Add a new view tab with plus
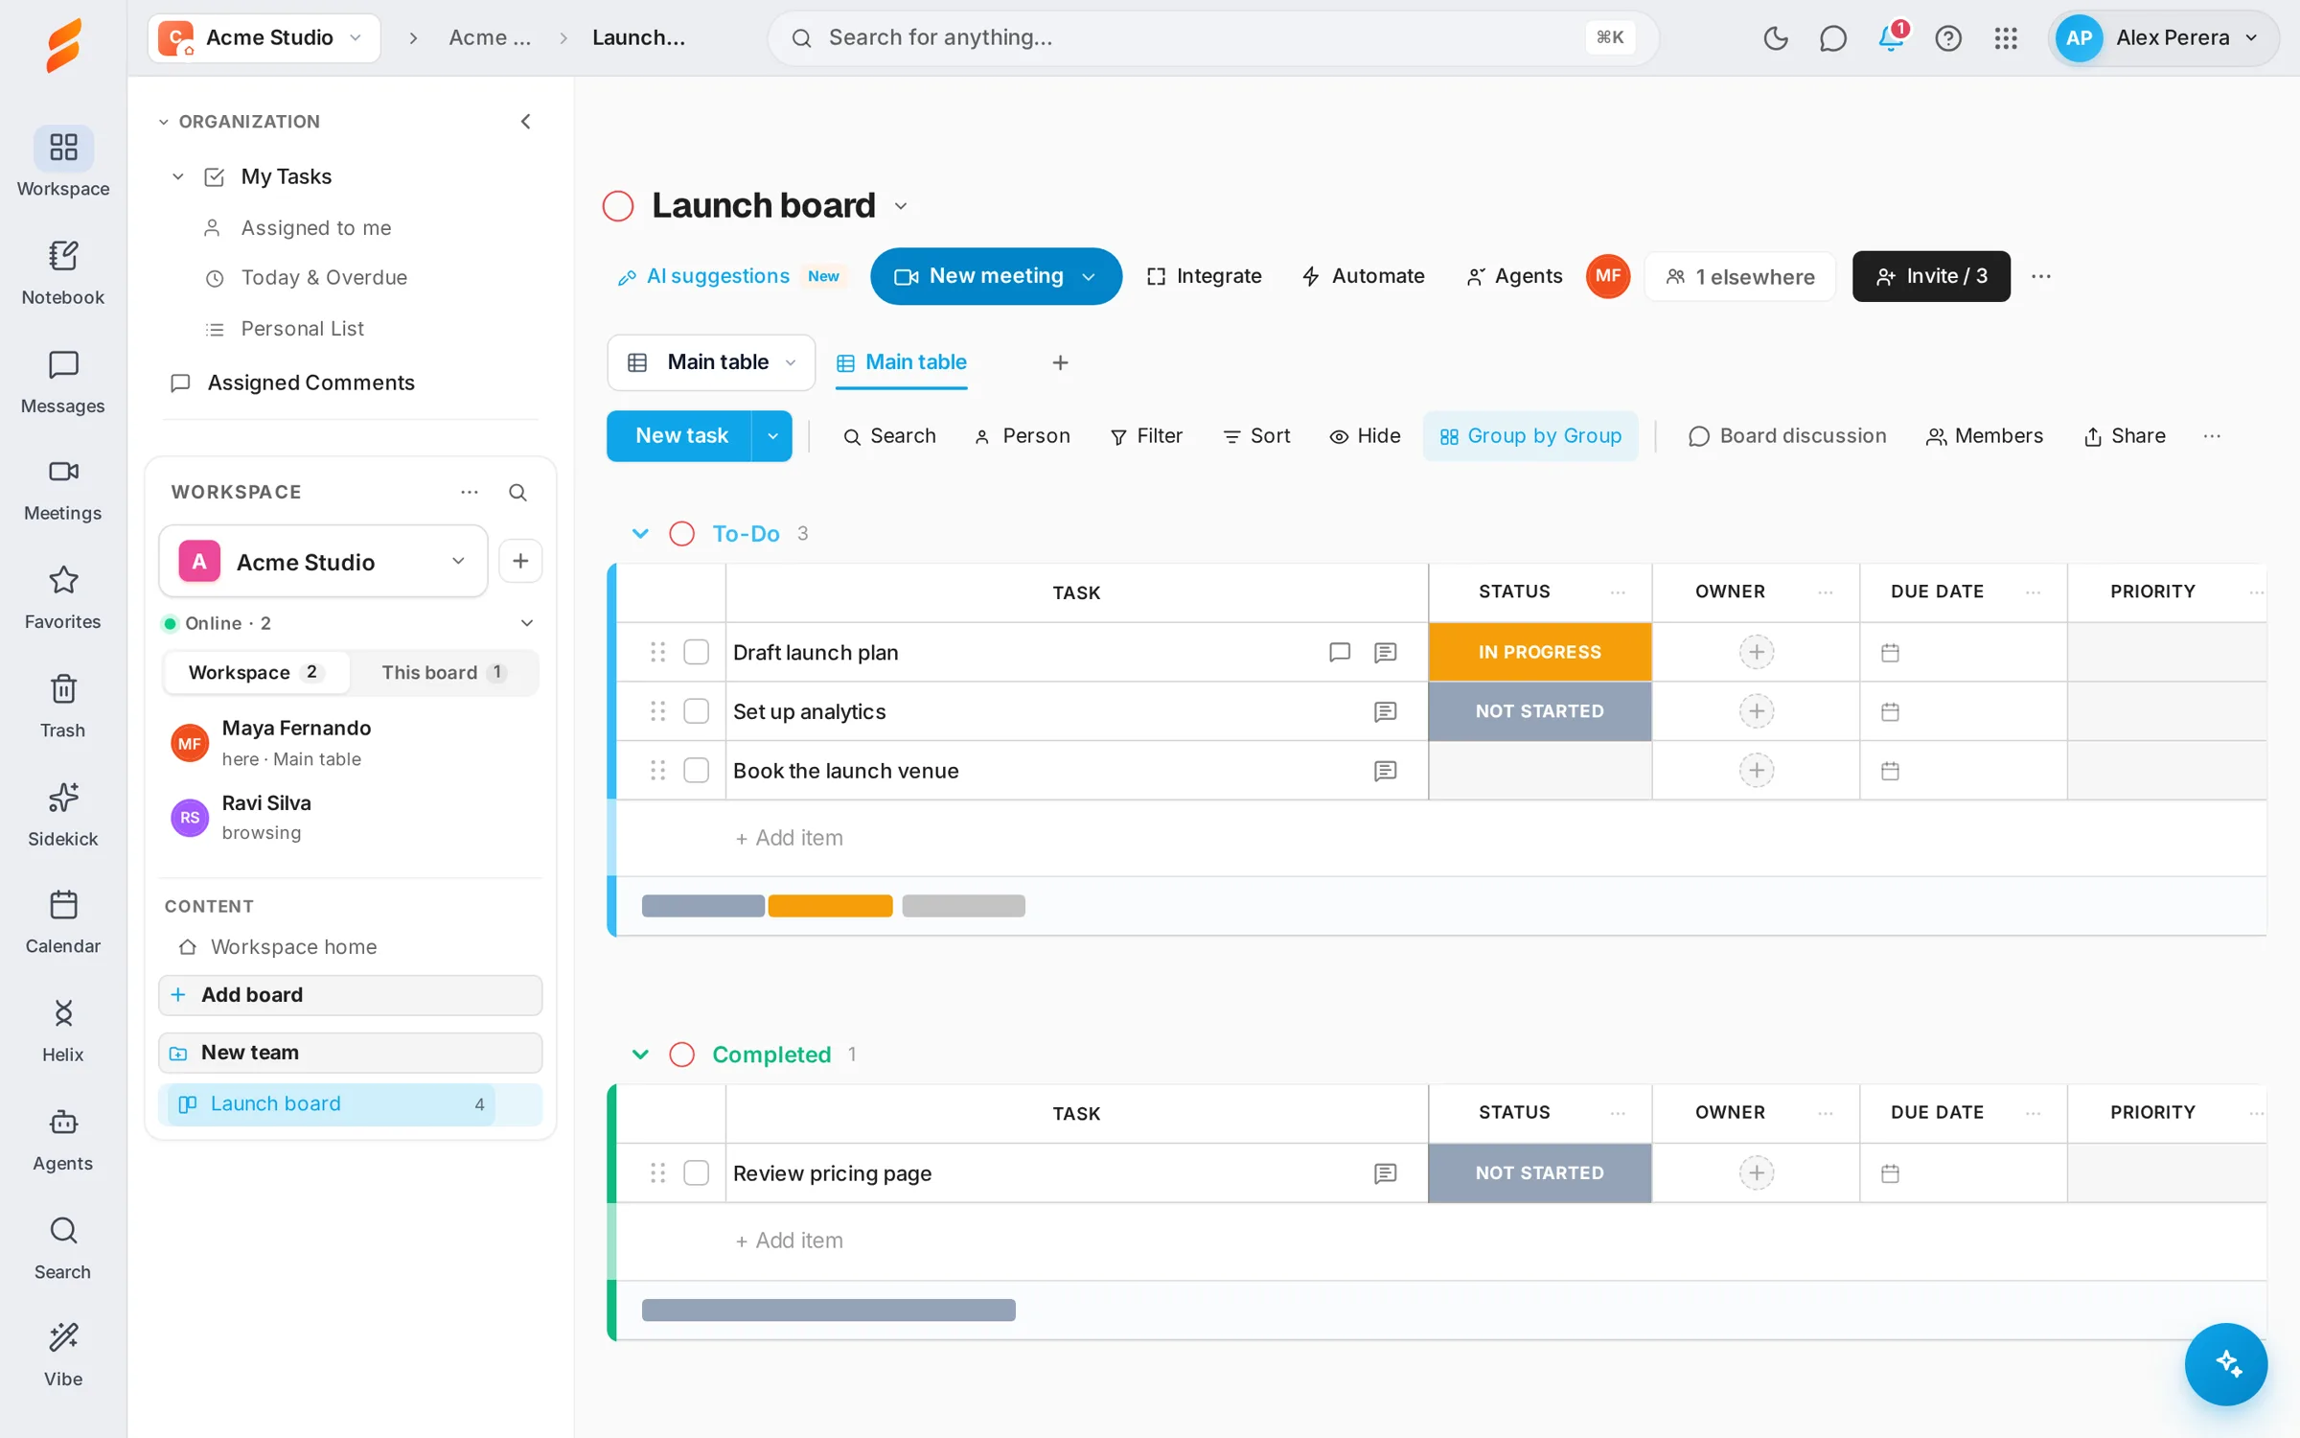 point(1060,362)
